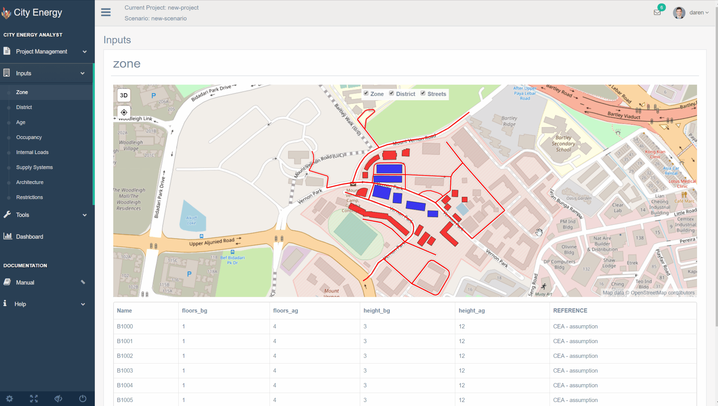Click the eye-slash icon in sidebar footer
Image resolution: width=718 pixels, height=406 pixels.
click(58, 399)
